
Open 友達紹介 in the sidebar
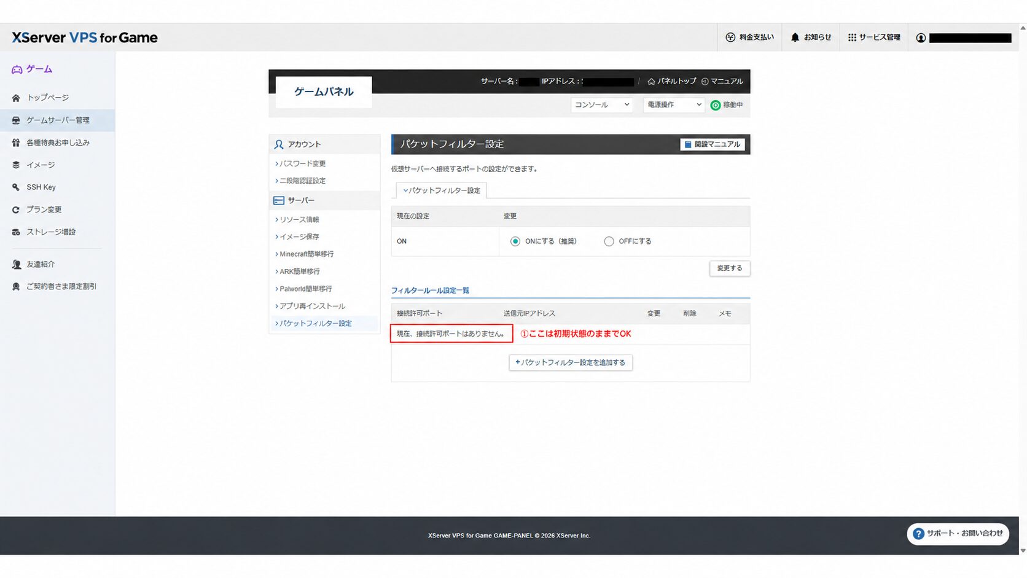[57, 264]
